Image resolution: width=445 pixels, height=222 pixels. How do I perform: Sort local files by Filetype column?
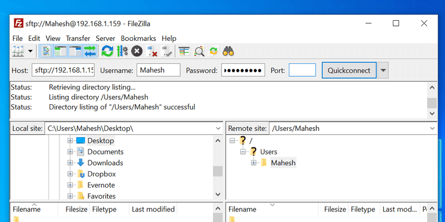pos(110,210)
